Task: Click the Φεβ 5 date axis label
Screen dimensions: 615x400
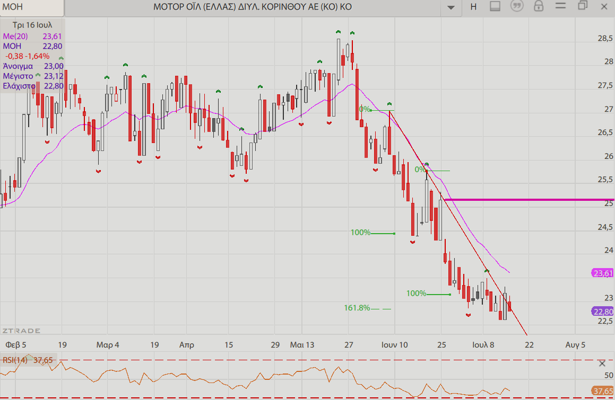Action: (16, 345)
